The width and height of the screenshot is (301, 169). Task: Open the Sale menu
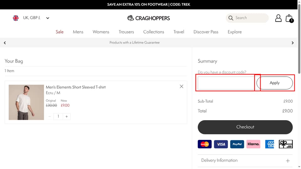pos(60,32)
